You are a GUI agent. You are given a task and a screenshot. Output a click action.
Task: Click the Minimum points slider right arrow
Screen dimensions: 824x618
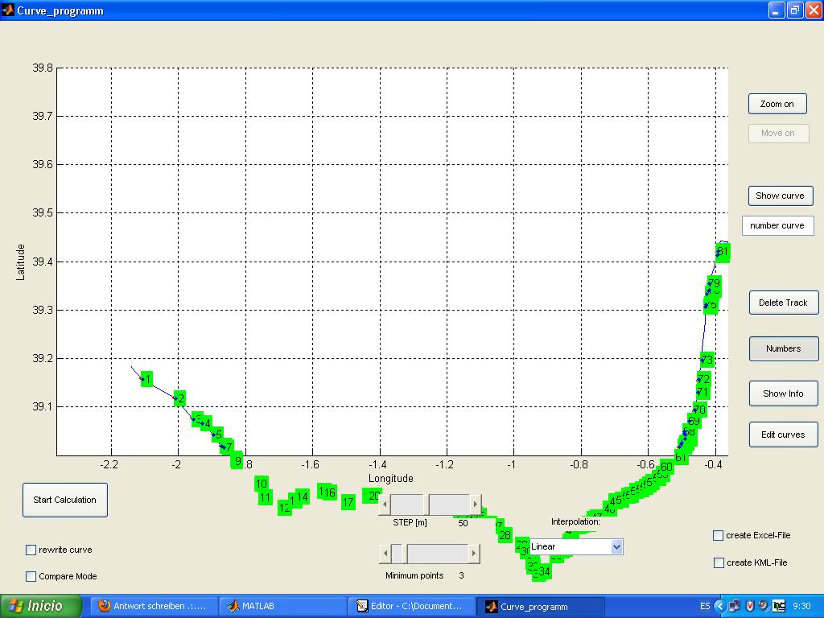[x=474, y=554]
